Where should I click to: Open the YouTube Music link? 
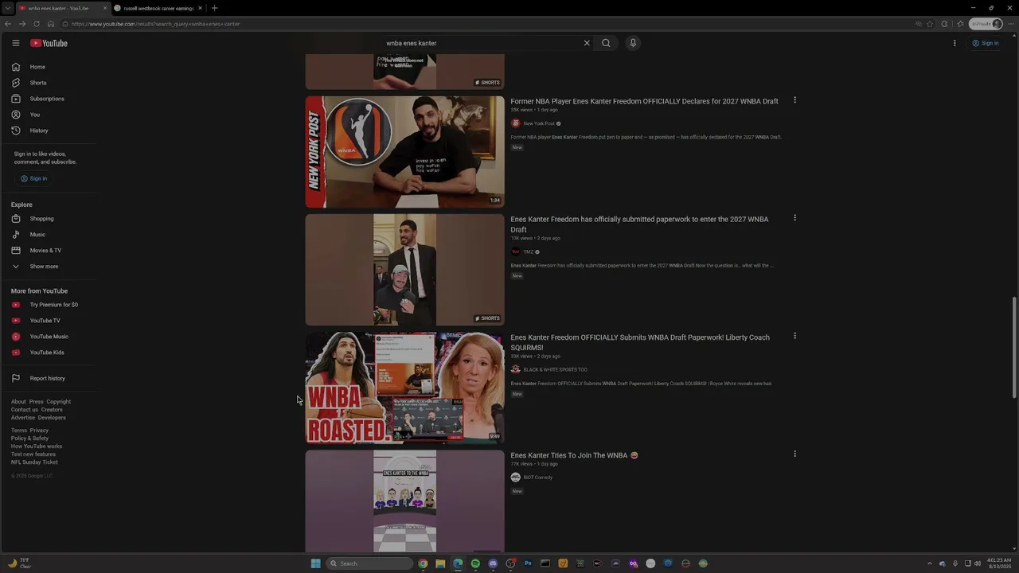[48, 337]
